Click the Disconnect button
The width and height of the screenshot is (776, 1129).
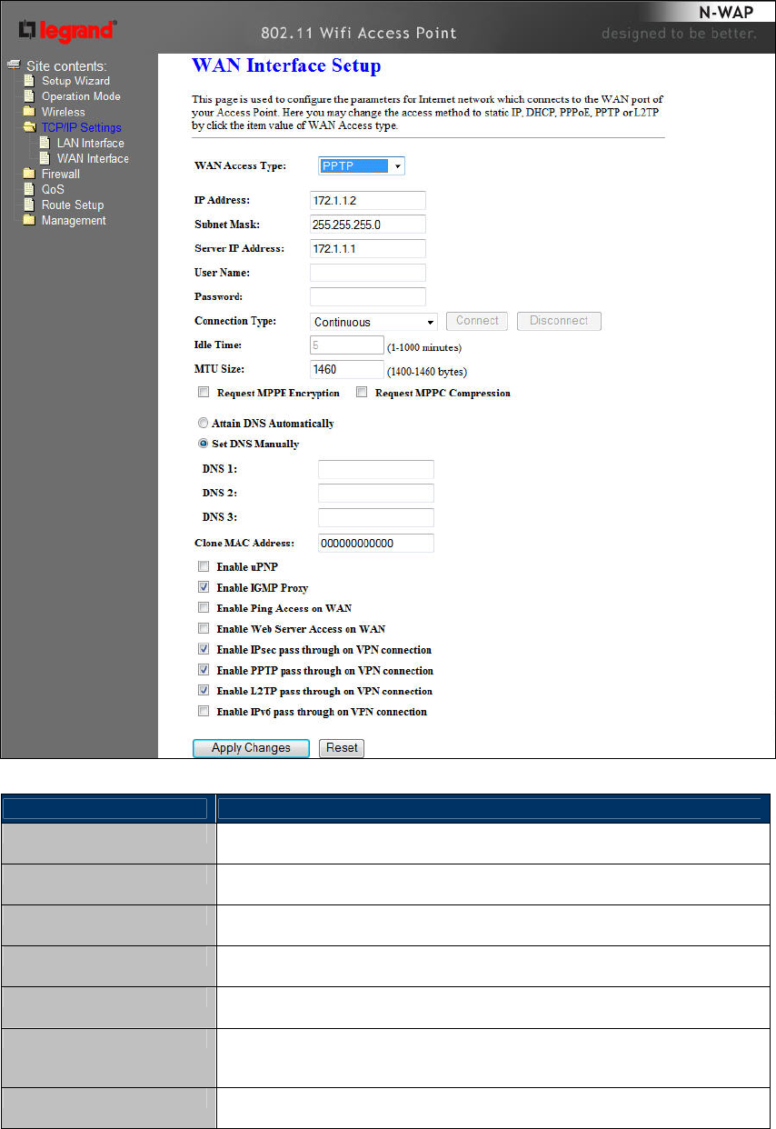click(559, 321)
